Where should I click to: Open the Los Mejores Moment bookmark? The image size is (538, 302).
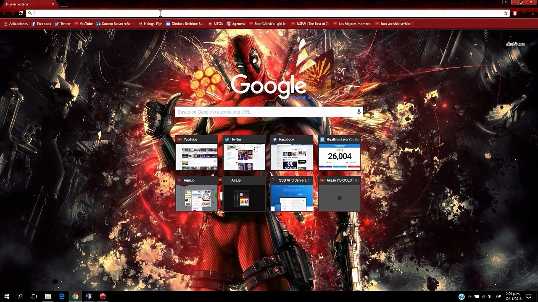tap(352, 24)
